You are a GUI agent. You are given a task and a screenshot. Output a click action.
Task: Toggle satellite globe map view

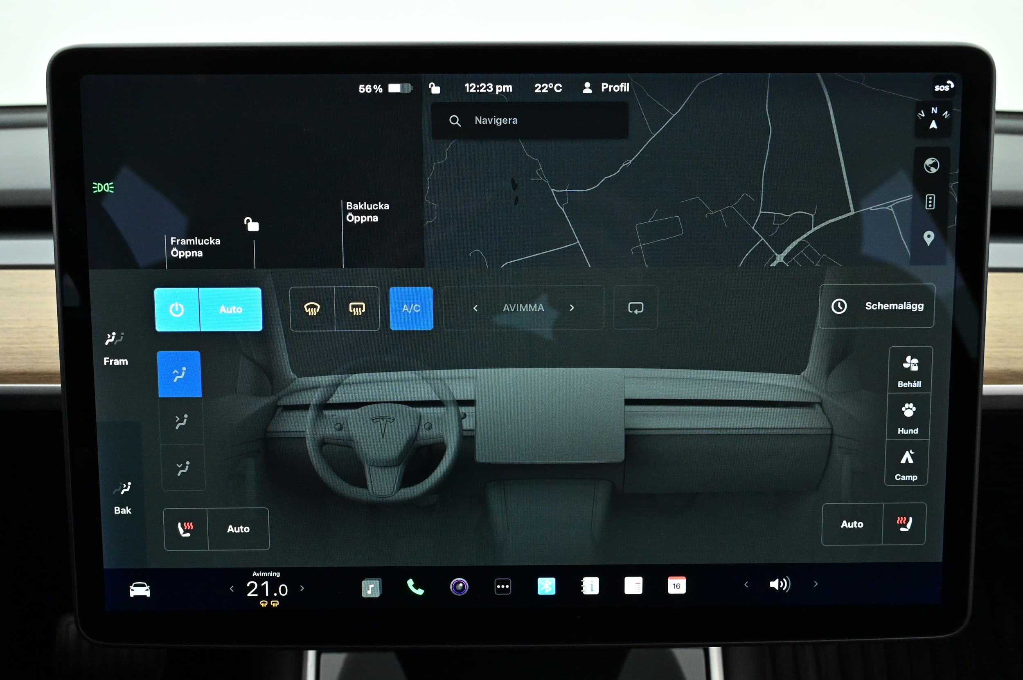click(931, 166)
